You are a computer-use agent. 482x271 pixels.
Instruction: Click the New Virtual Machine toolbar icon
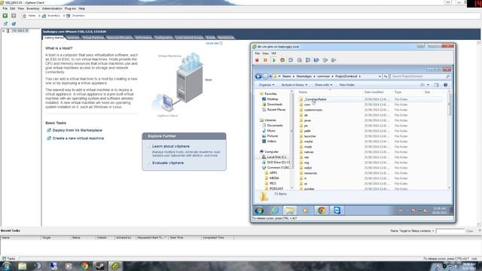tap(5, 23)
